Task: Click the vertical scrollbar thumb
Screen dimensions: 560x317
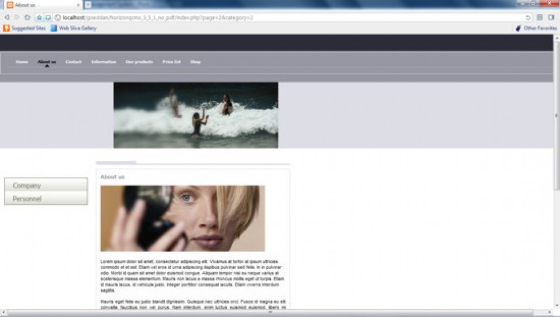Action: point(557,116)
